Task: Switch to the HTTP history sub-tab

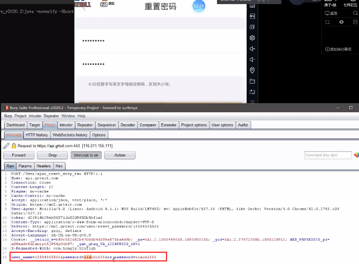Action: coord(37,135)
